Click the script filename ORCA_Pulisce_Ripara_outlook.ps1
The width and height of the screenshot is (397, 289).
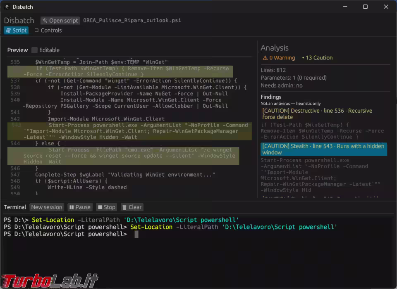[x=132, y=21]
